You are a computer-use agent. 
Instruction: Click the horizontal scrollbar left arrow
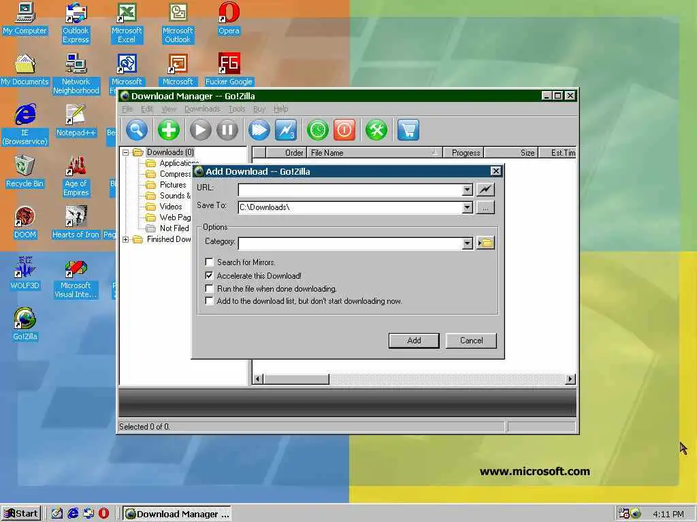(258, 379)
